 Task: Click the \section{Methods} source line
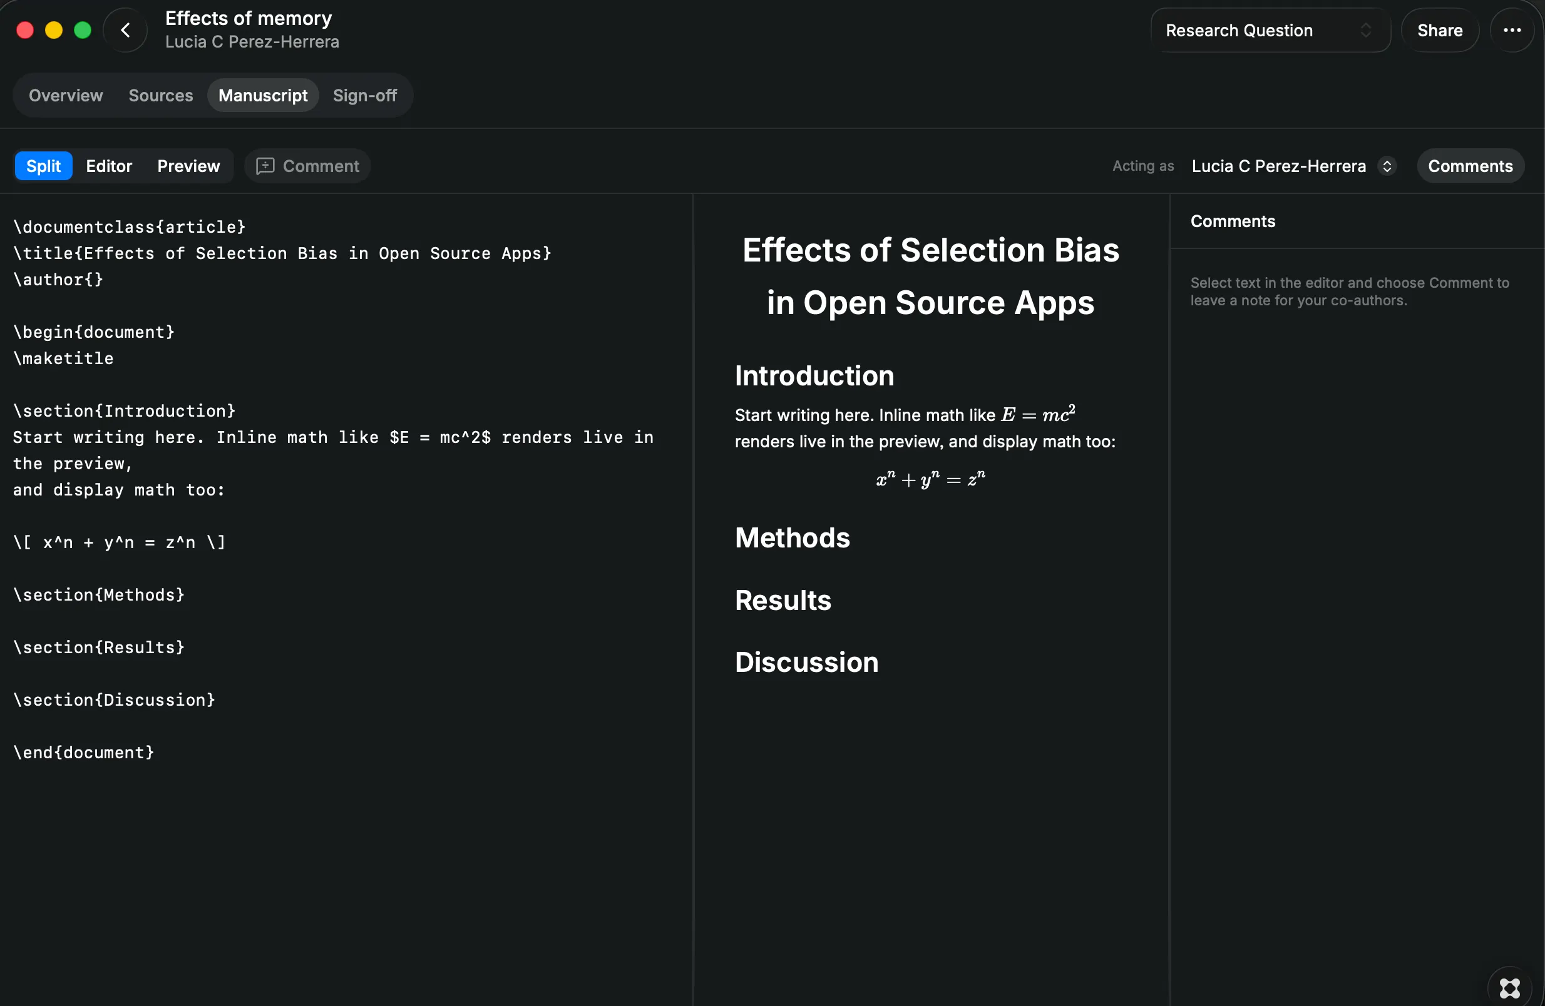pyautogui.click(x=100, y=595)
